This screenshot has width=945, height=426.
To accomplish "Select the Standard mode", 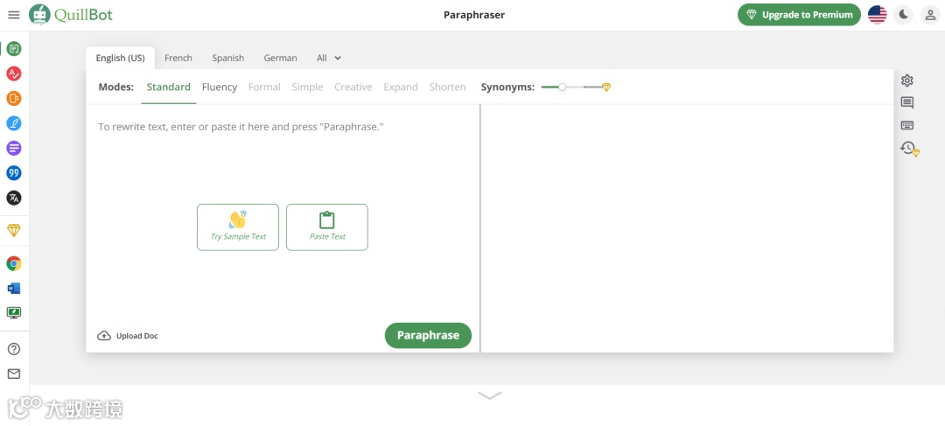I will (x=169, y=87).
